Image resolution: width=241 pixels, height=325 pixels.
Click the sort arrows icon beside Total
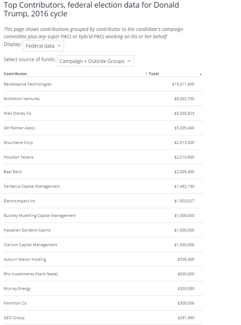(146, 74)
